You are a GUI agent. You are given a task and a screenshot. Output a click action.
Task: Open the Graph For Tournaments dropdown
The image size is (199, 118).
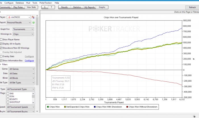pyautogui.click(x=23, y=29)
